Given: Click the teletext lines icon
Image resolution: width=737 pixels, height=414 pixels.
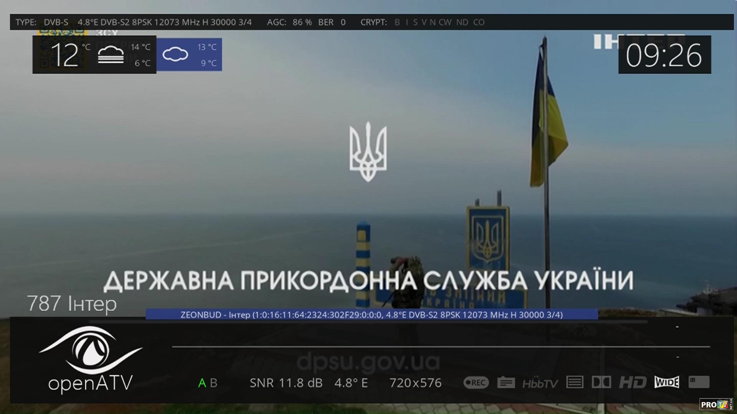Looking at the screenshot, I should point(575,382).
